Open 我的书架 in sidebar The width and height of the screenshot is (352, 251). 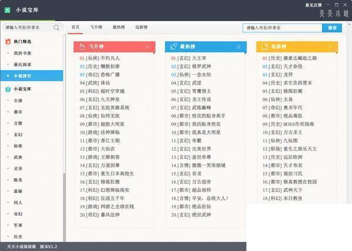click(22, 53)
